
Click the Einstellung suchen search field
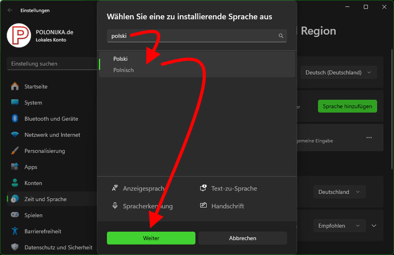pyautogui.click(x=50, y=64)
